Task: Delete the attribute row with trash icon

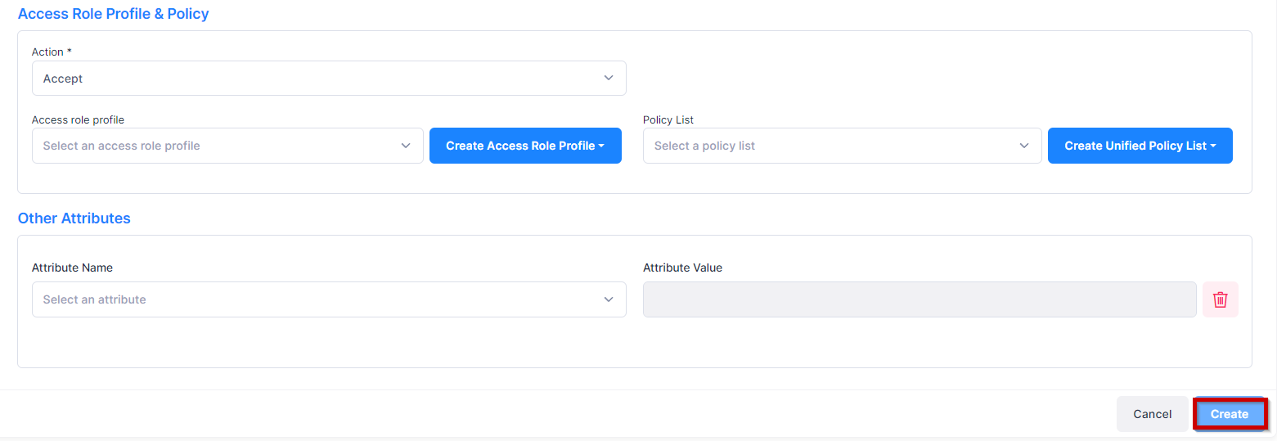Action: [x=1220, y=299]
